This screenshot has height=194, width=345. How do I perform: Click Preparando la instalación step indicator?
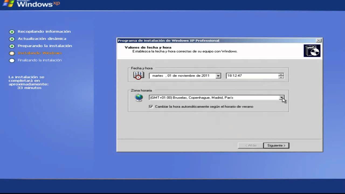coord(12,46)
